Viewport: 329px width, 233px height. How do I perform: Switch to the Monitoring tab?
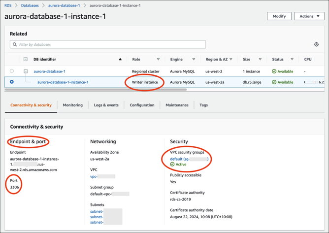coord(72,105)
